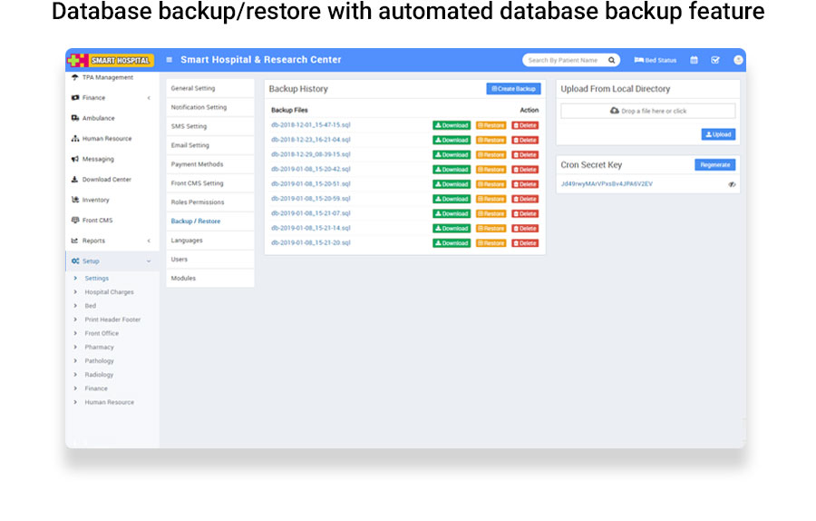This screenshot has width=816, height=521.
Task: Open the task checklist icon in header
Action: click(715, 60)
